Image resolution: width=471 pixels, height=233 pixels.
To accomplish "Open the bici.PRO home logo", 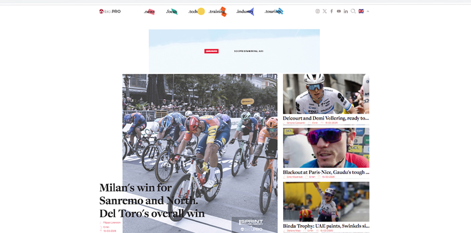I will (110, 11).
